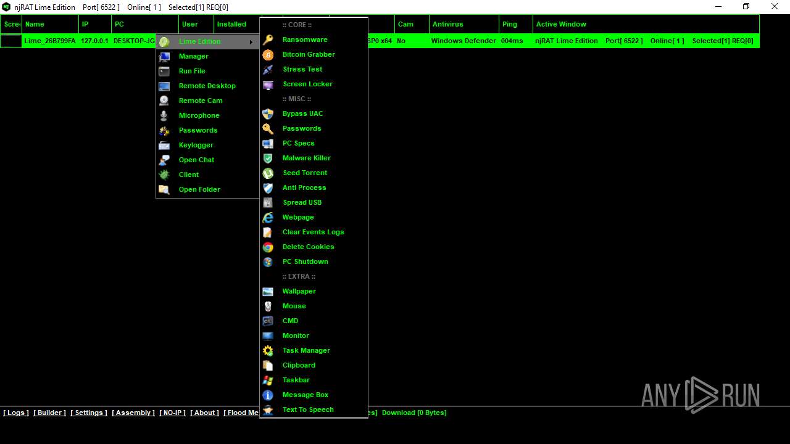Click the Taskbar Windows flag icon
Viewport: 790px width, 444px height.
click(x=268, y=380)
